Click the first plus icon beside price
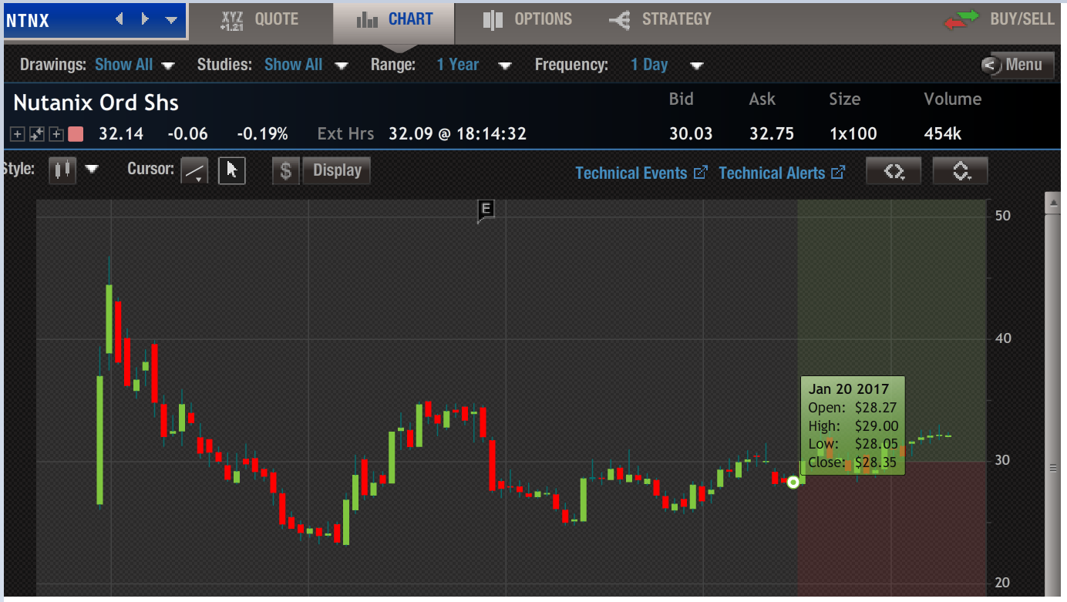This screenshot has height=602, width=1067. point(18,135)
